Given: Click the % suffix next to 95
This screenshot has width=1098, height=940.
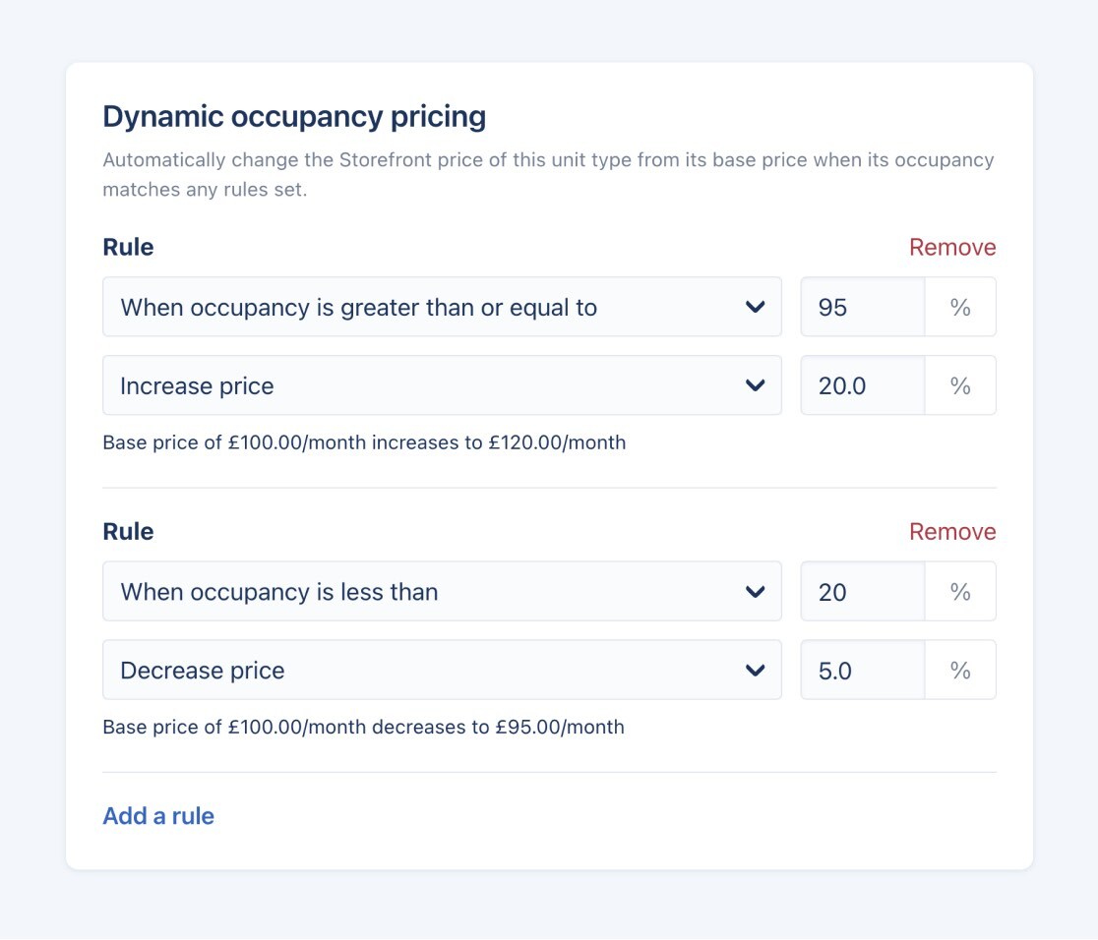Looking at the screenshot, I should [x=961, y=307].
